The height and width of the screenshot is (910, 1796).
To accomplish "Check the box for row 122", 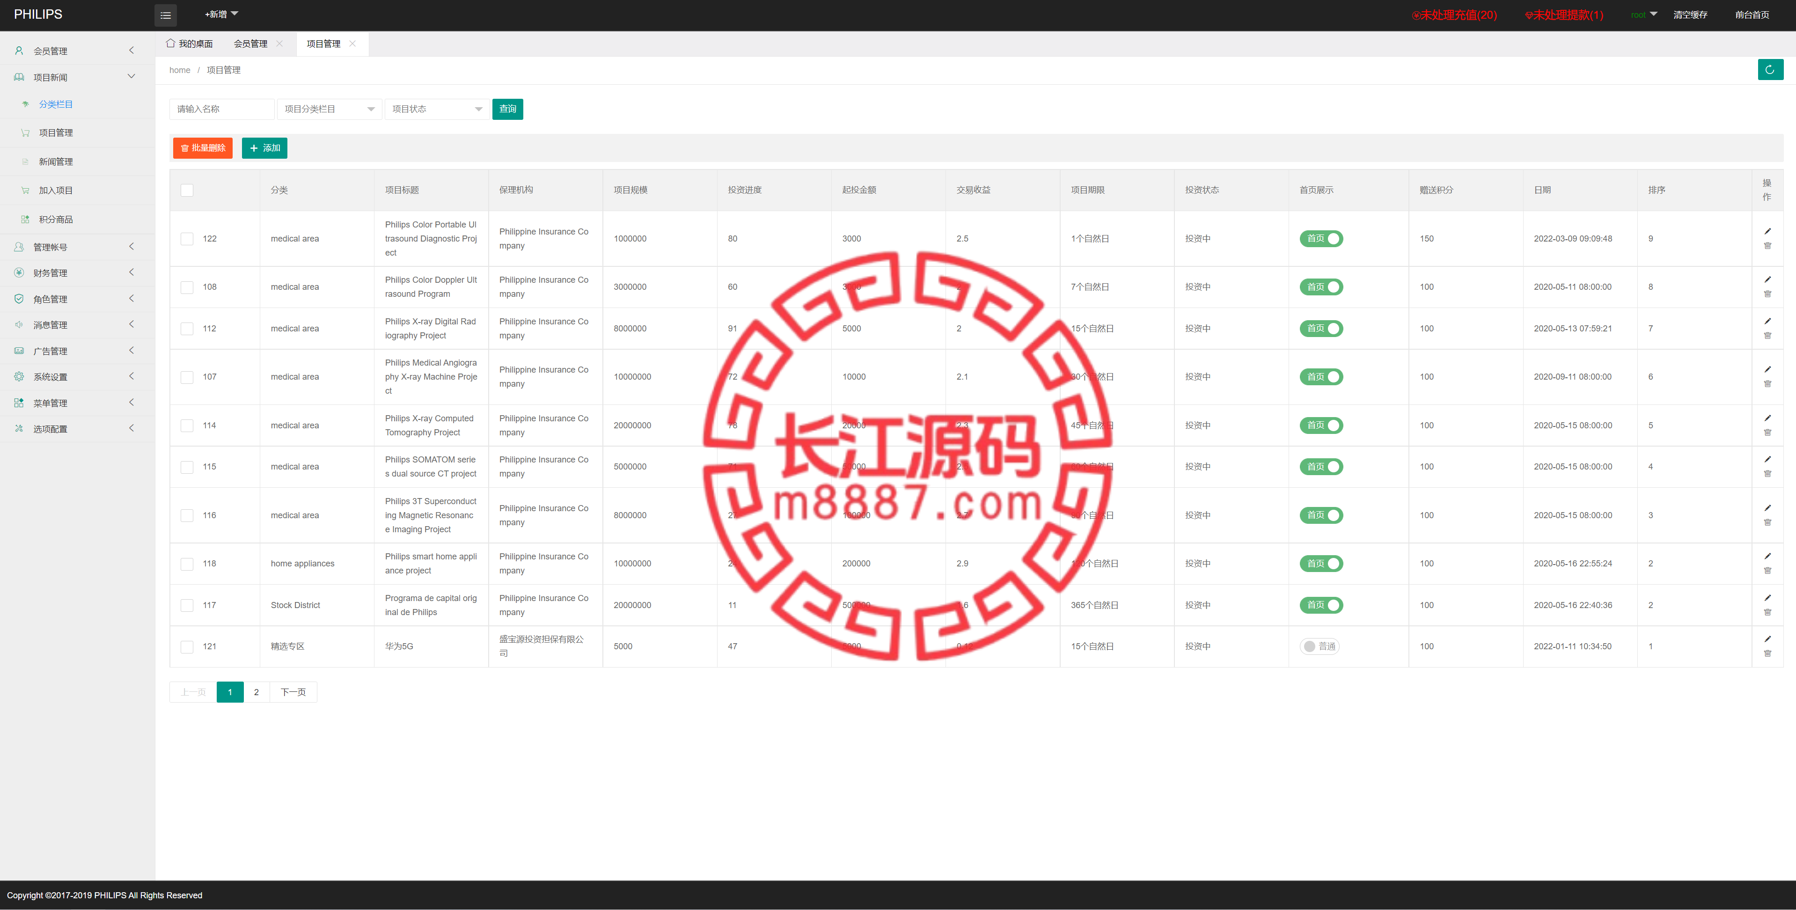I will (x=187, y=238).
